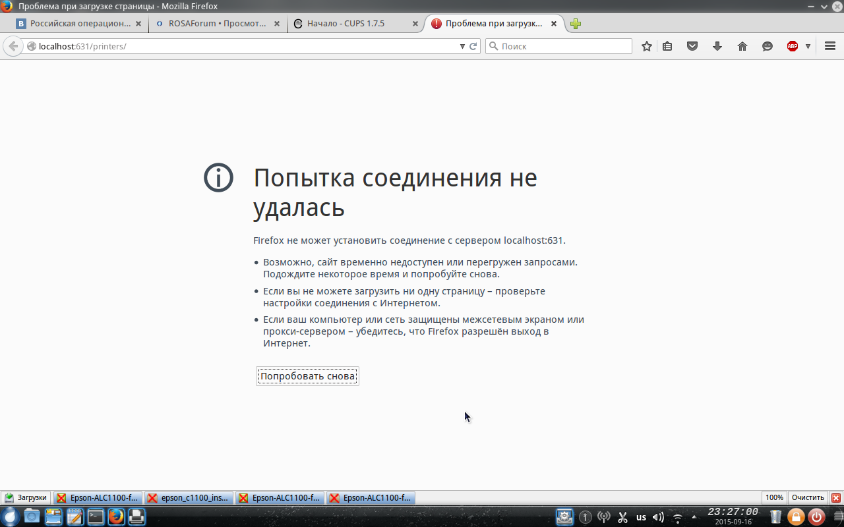Open the blue folder icon in taskbar
The image size is (844, 527).
(x=32, y=516)
